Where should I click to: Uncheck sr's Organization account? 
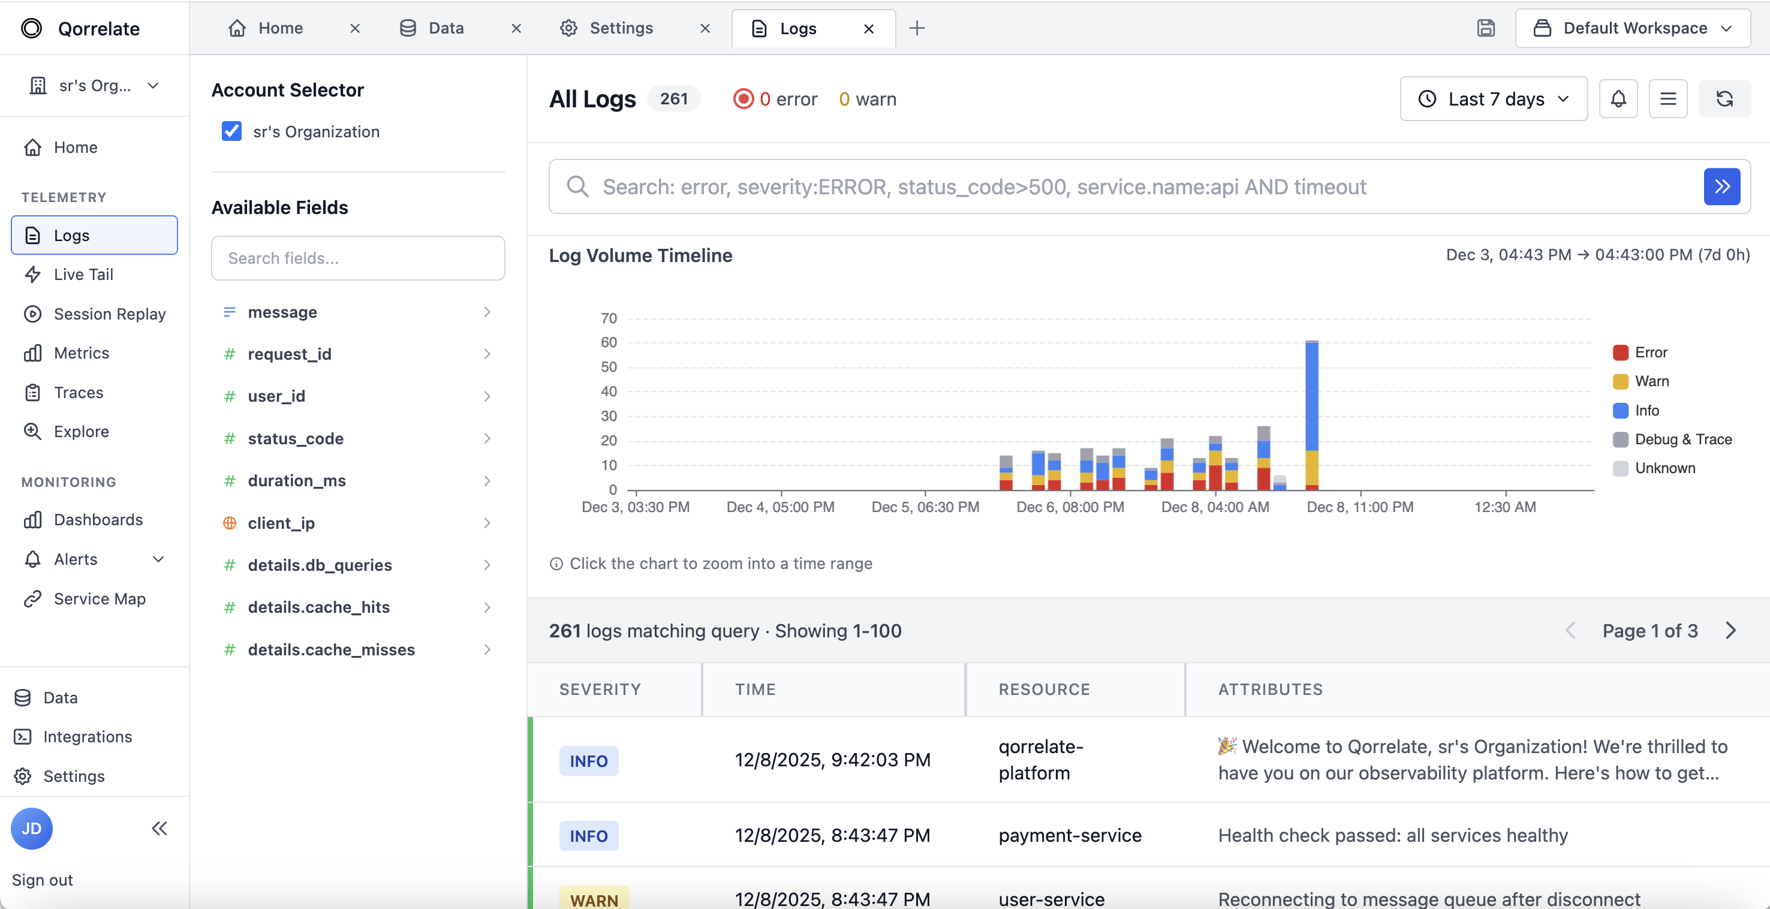(x=231, y=131)
